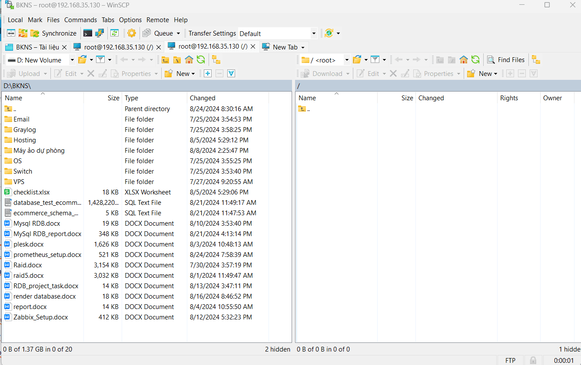Select files using the blue plus icon

click(x=207, y=73)
